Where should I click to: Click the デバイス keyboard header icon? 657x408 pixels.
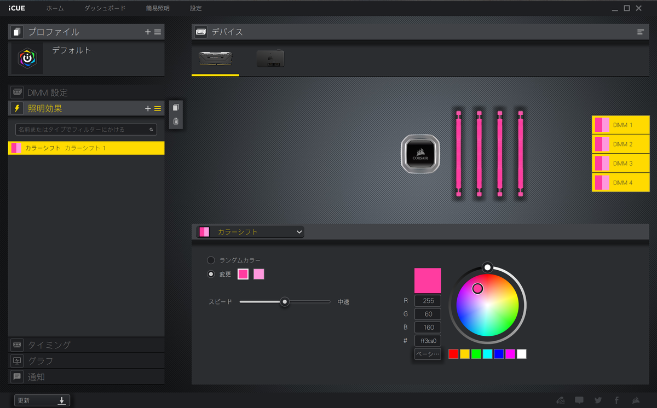click(201, 32)
